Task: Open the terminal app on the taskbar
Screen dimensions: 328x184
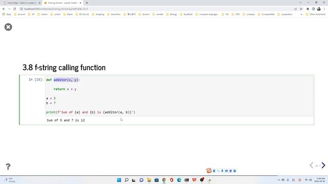Action: click(187, 180)
